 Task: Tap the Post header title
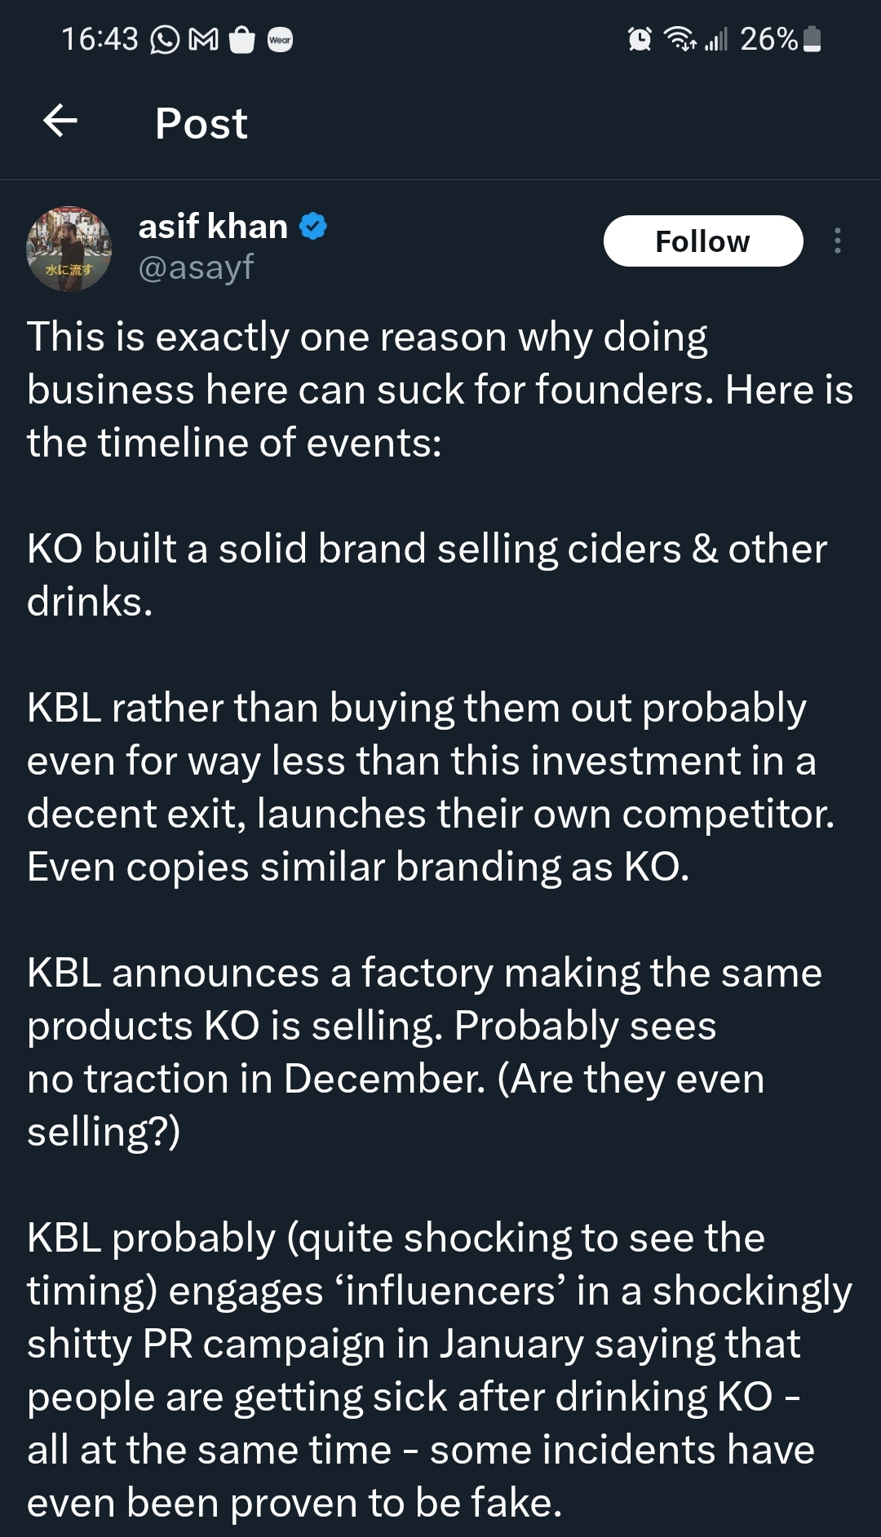[201, 123]
